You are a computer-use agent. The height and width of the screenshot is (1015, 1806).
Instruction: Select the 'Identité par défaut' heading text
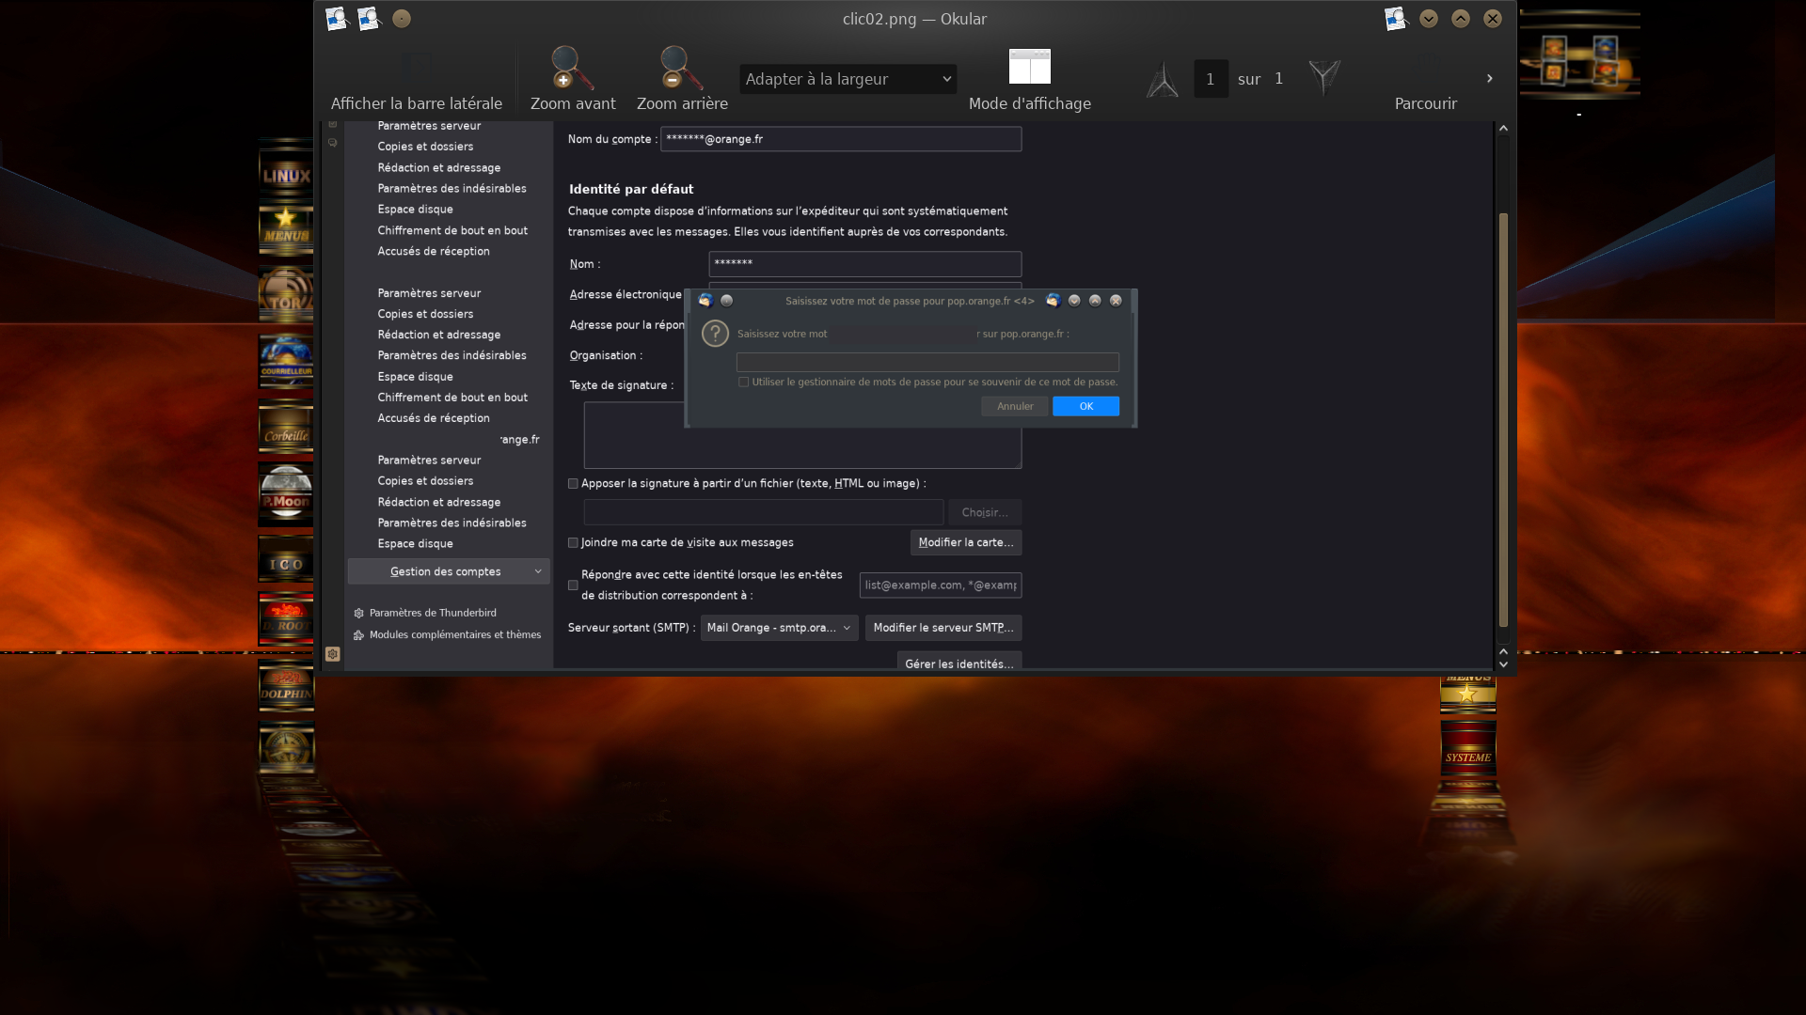tap(631, 189)
